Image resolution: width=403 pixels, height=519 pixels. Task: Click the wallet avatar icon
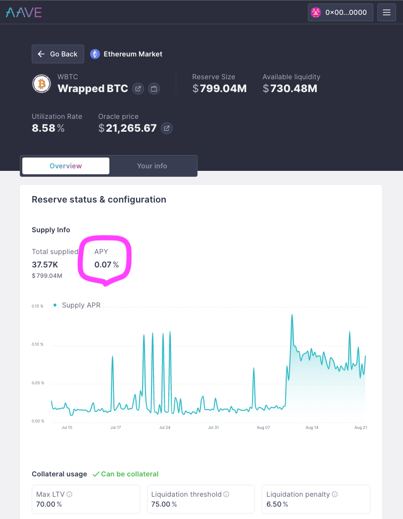316,12
